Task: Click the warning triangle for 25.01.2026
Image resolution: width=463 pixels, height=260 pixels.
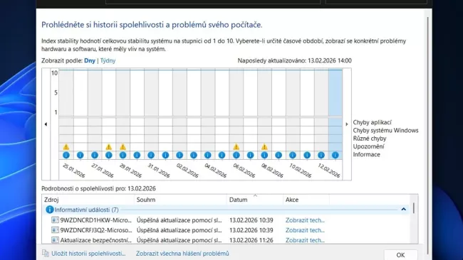Action: (66, 146)
